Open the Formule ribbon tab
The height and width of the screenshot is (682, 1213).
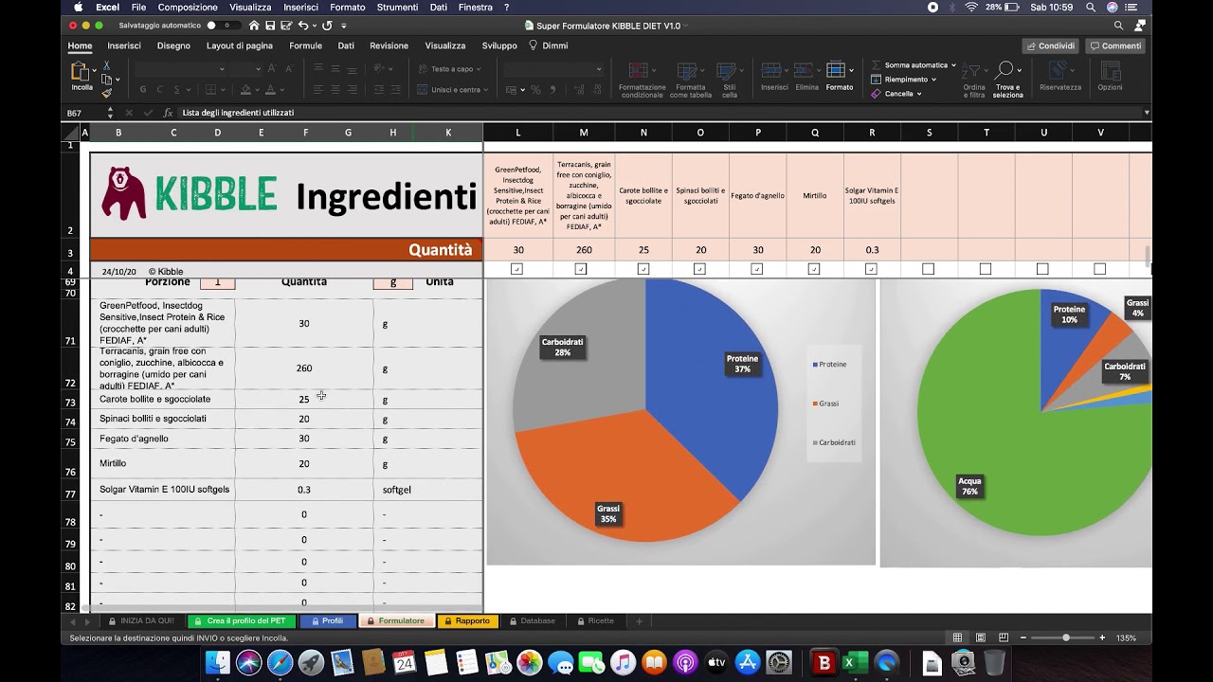[x=305, y=45]
